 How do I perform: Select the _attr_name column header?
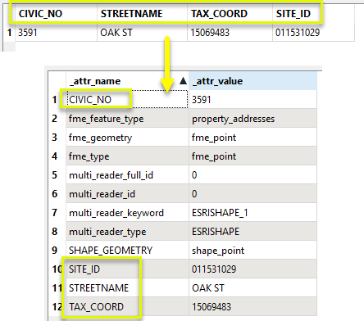tap(127, 81)
